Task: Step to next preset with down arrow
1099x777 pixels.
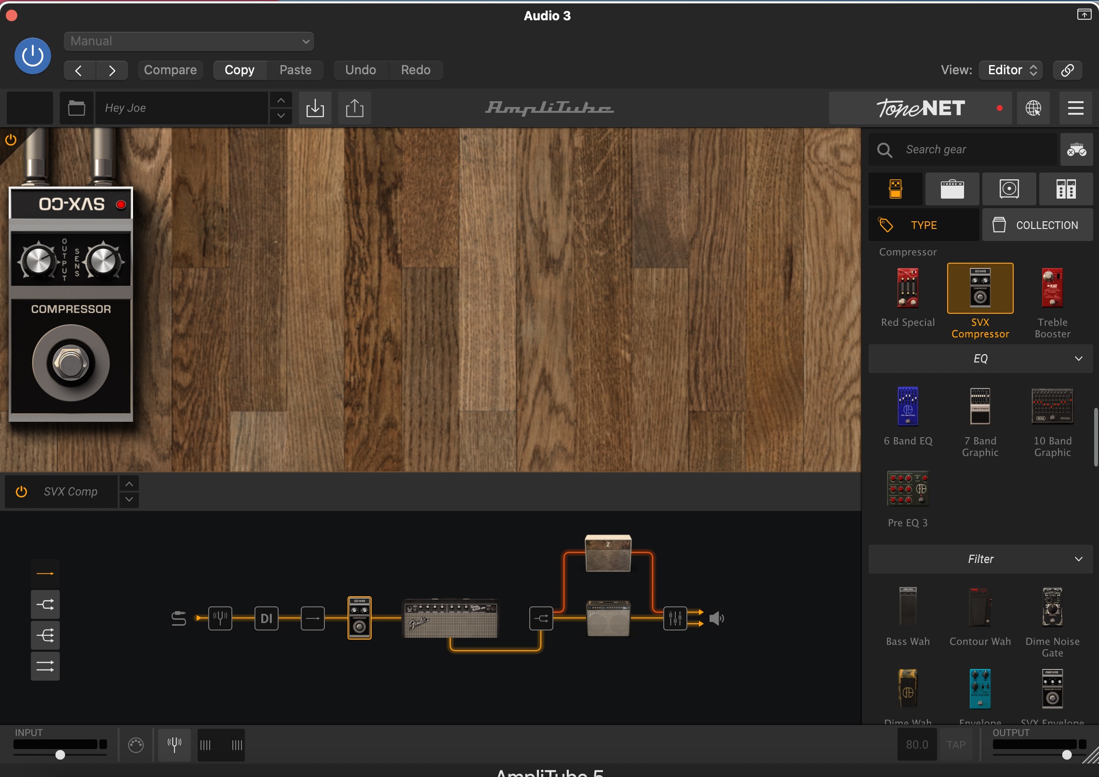Action: click(x=281, y=116)
